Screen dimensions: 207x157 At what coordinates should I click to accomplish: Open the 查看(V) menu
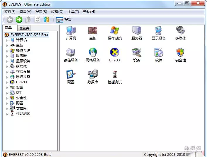[x=25, y=12]
